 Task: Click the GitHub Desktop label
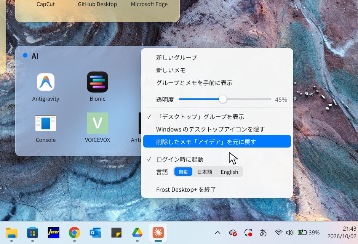pyautogui.click(x=97, y=4)
